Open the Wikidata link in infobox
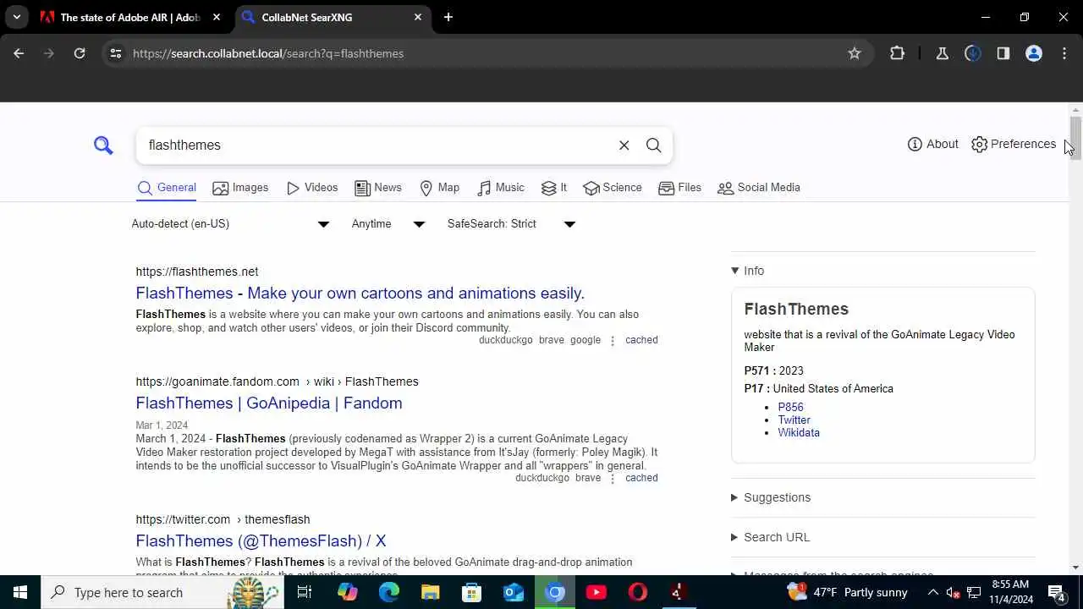The height and width of the screenshot is (609, 1083). point(799,432)
